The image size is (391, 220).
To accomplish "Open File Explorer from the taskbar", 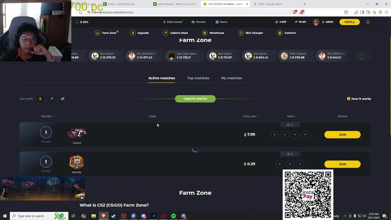I will (93, 216).
